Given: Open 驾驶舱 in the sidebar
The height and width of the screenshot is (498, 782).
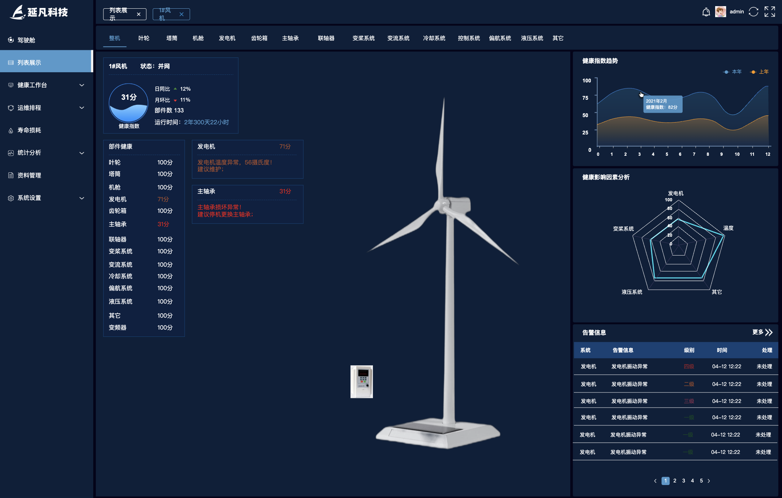Looking at the screenshot, I should tap(26, 40).
